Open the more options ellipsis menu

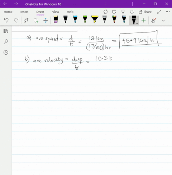[x=168, y=12]
